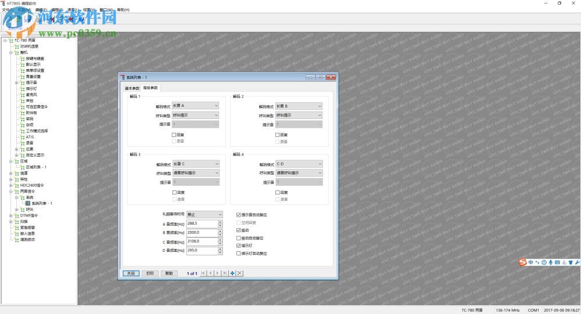Click the 打印 button
581x314 pixels.
pyautogui.click(x=150, y=273)
